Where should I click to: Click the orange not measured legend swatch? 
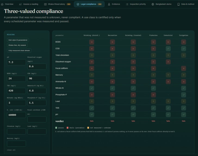(x=88, y=128)
